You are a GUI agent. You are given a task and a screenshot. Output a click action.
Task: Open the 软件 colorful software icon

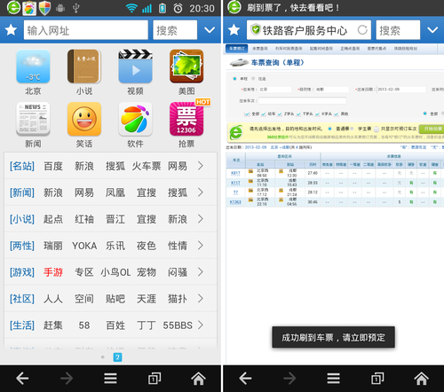(135, 119)
